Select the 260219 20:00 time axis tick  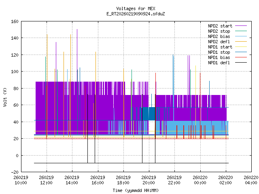point(149,180)
